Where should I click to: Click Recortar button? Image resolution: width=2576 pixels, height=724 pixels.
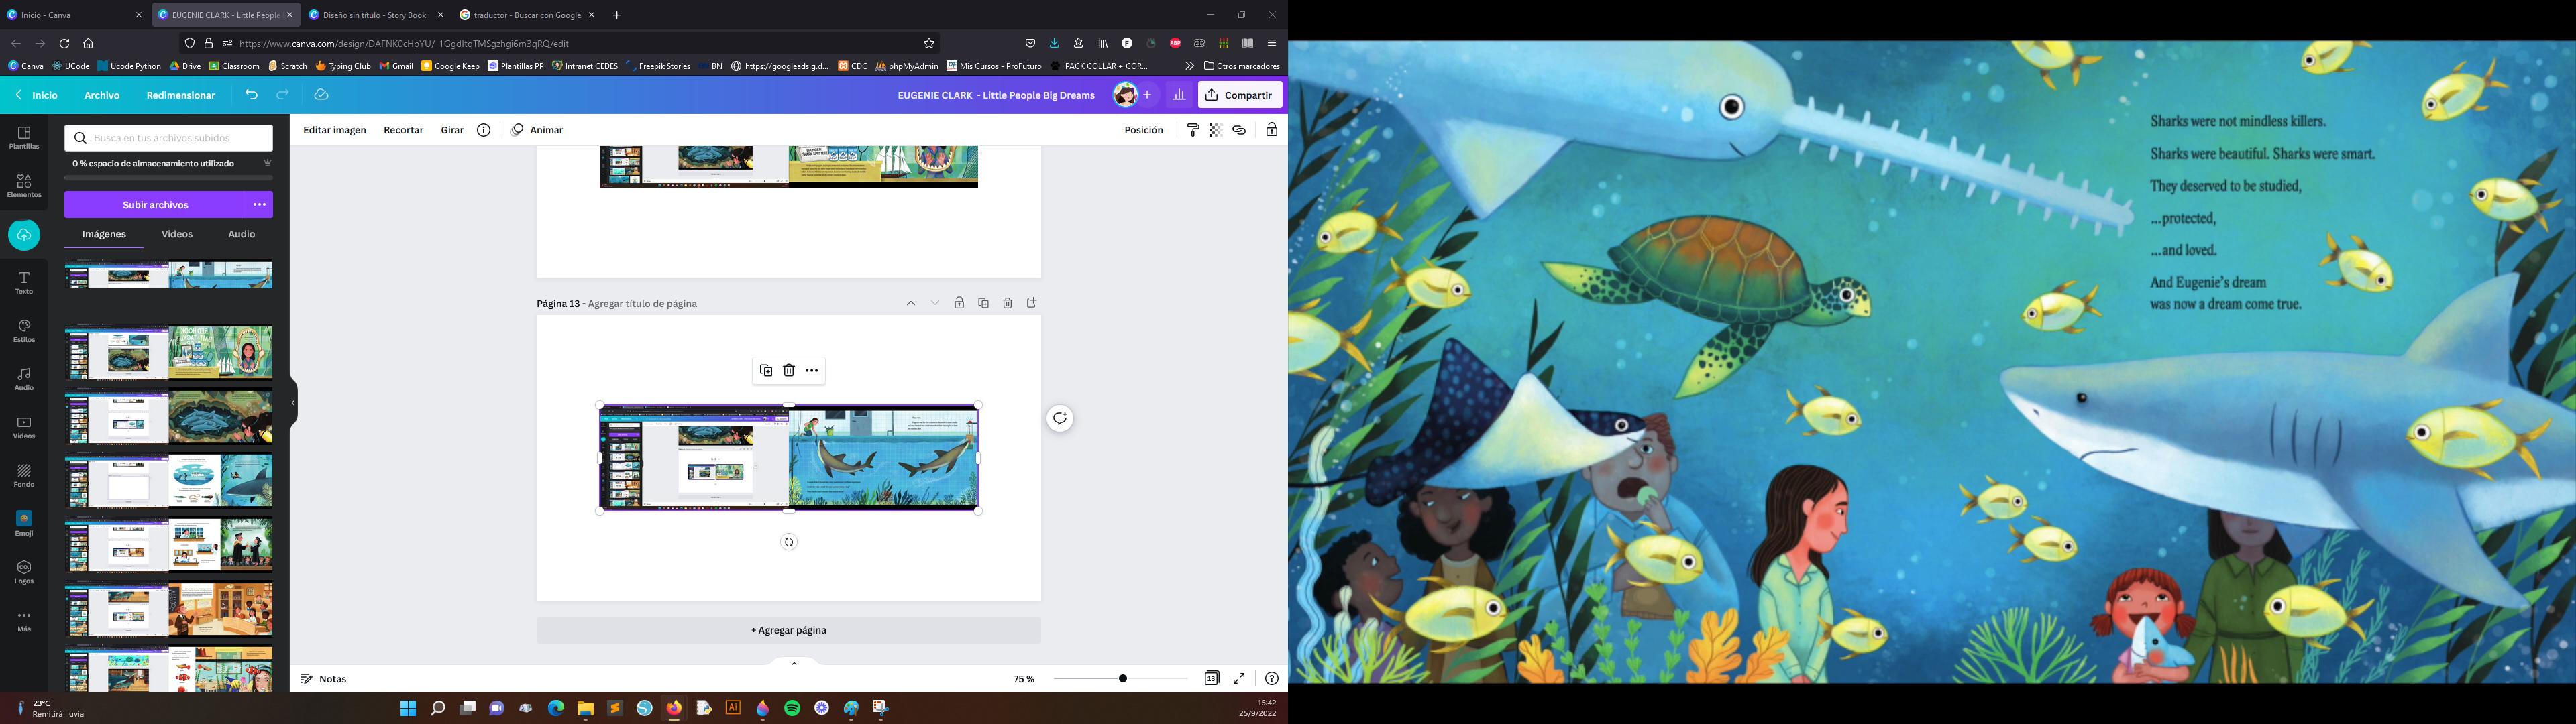[404, 130]
